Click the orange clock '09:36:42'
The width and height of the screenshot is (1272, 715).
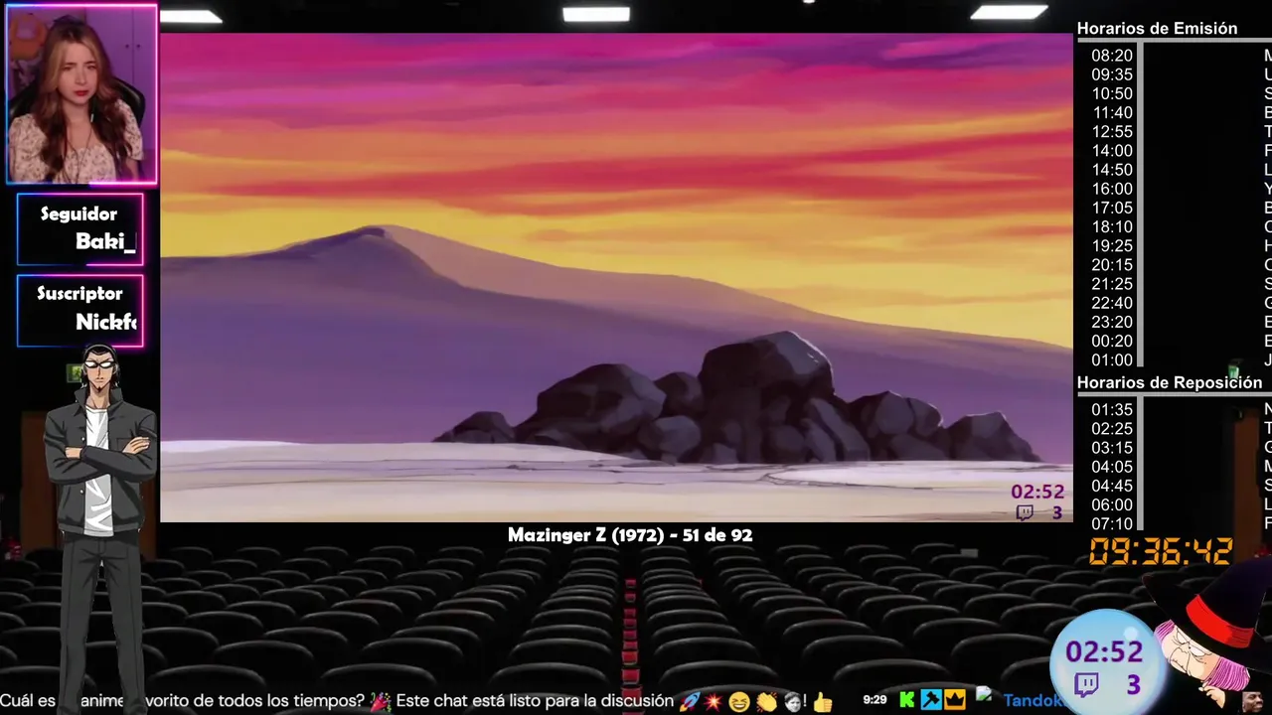click(1161, 551)
